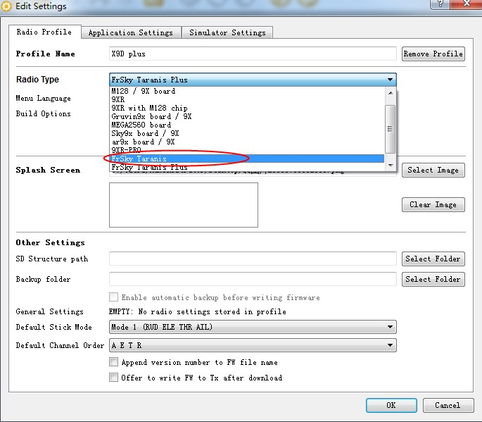Close the Edit Settings dialog
The image size is (482, 422).
[466, 4]
